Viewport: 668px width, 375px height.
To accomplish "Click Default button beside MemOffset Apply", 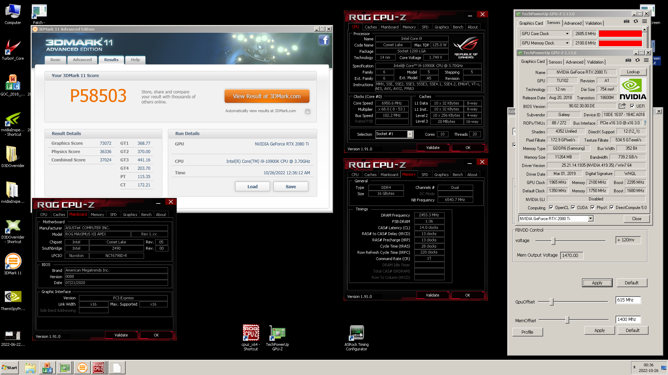I will pyautogui.click(x=633, y=330).
